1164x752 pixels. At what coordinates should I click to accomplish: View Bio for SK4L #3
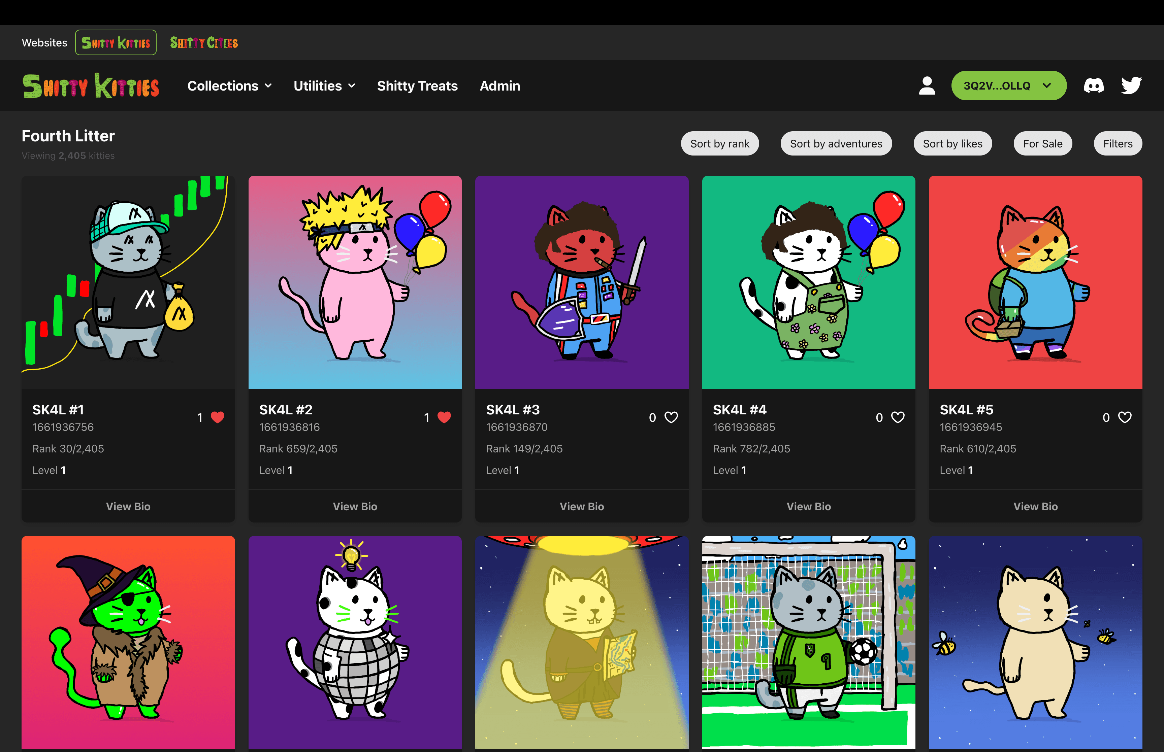click(x=581, y=506)
